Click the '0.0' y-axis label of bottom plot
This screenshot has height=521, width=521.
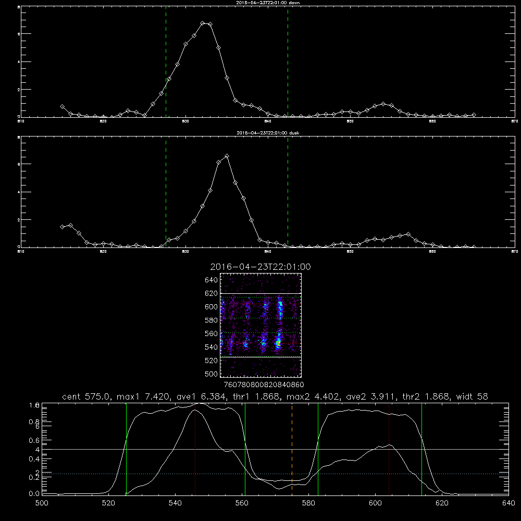34,494
